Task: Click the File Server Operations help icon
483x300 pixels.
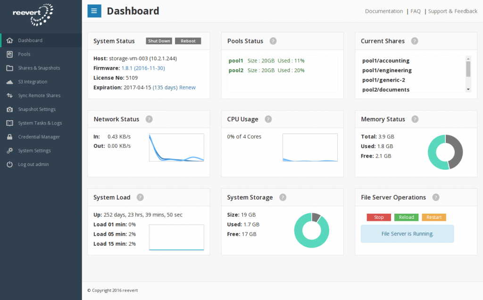Action: coord(436,198)
